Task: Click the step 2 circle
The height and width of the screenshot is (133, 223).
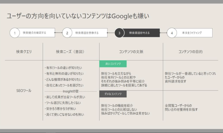Action: pyautogui.click(x=67, y=33)
